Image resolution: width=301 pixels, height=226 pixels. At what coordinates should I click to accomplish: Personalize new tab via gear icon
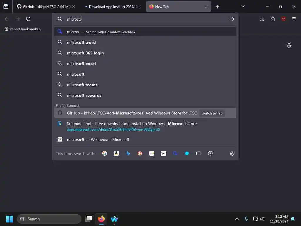(289, 45)
